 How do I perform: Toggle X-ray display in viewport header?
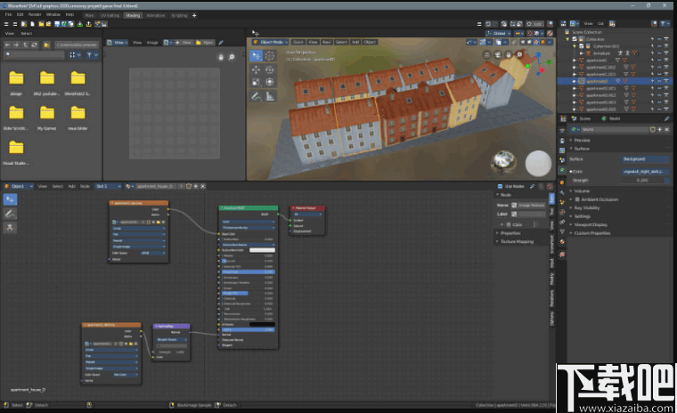(514, 43)
